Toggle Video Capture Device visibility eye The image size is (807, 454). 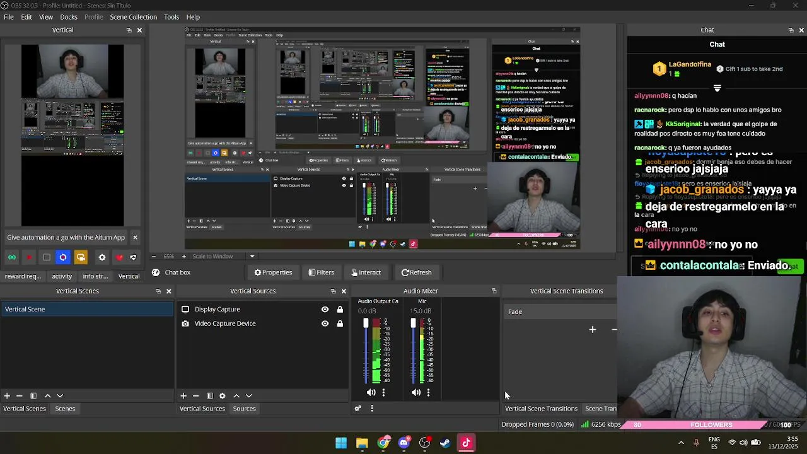click(x=325, y=323)
